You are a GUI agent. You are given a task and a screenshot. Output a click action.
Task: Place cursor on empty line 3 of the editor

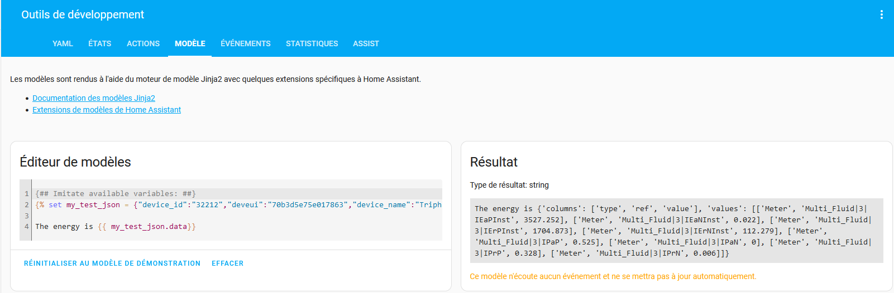coord(223,216)
